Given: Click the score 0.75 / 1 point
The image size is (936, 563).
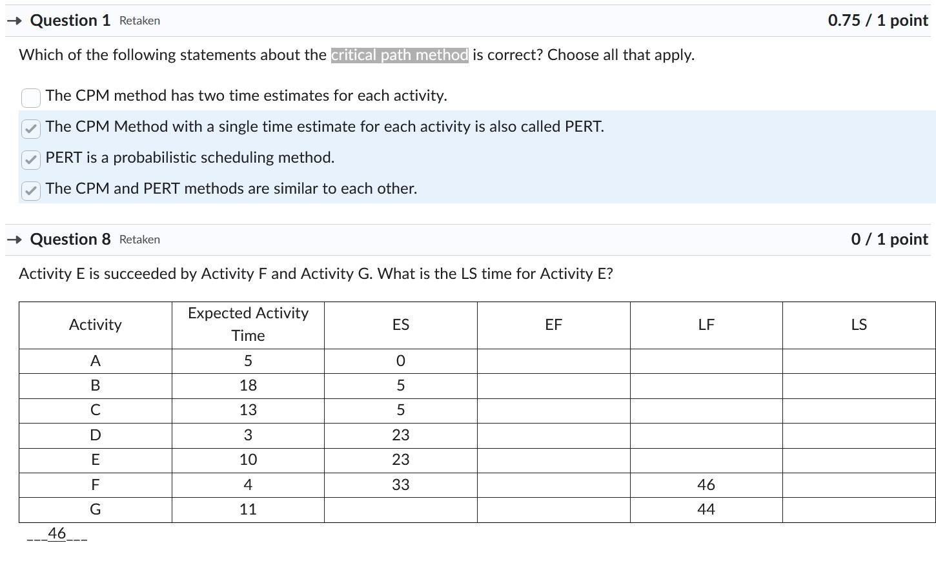Looking at the screenshot, I should (x=877, y=20).
